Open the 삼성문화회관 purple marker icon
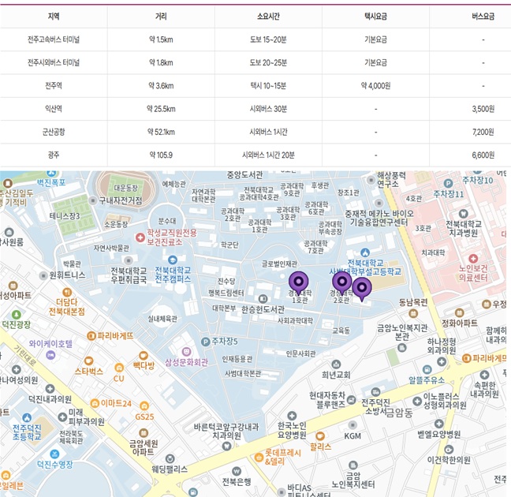 [x=185, y=351]
